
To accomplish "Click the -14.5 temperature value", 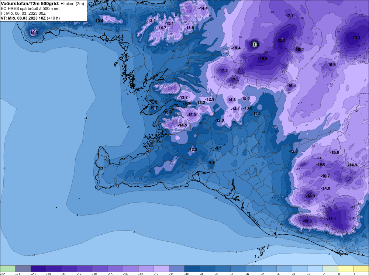I will coord(183,125).
